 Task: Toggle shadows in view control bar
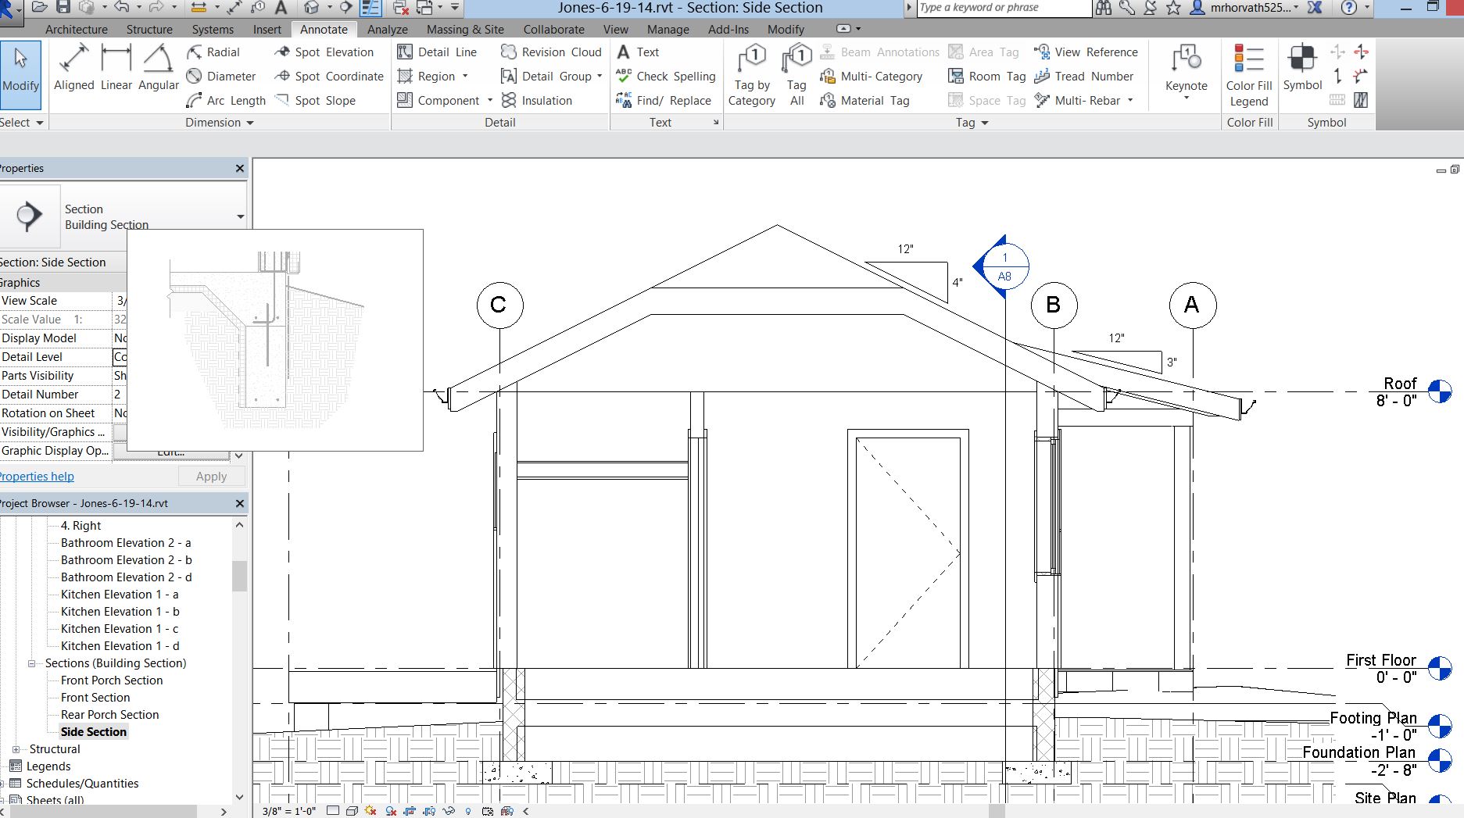point(391,811)
